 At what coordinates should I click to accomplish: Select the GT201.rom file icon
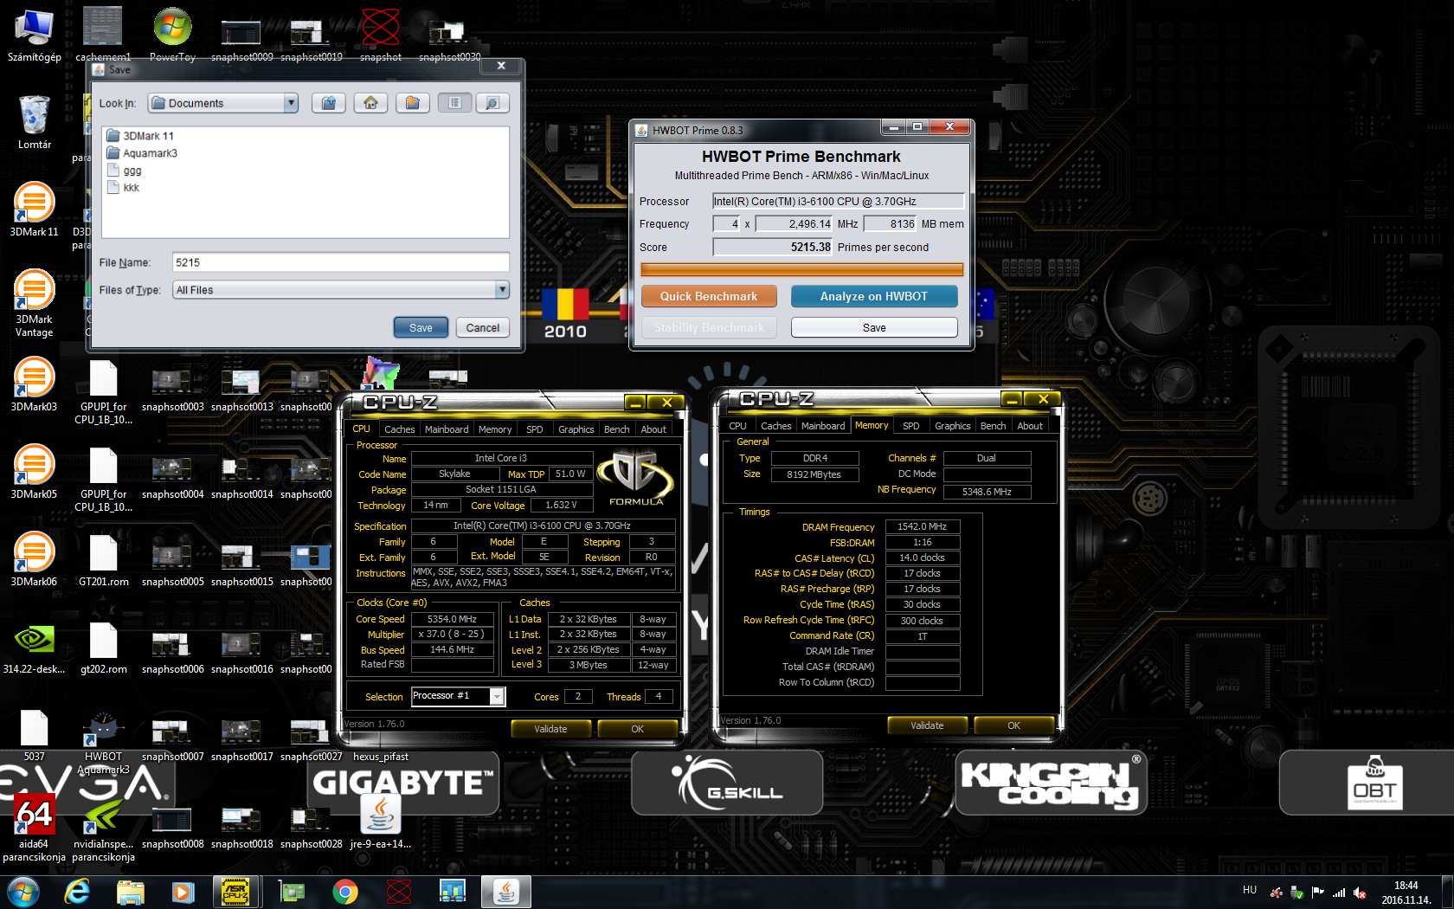pos(104,559)
